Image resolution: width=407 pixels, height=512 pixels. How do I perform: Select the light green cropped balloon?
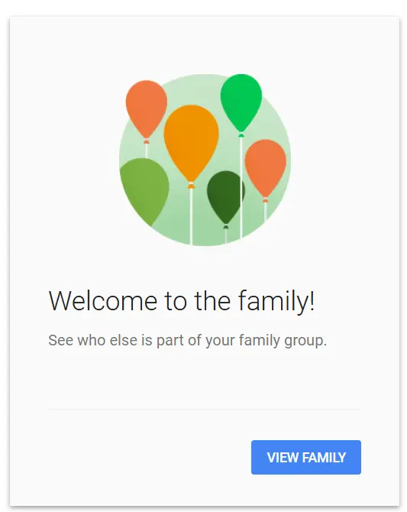[144, 190]
